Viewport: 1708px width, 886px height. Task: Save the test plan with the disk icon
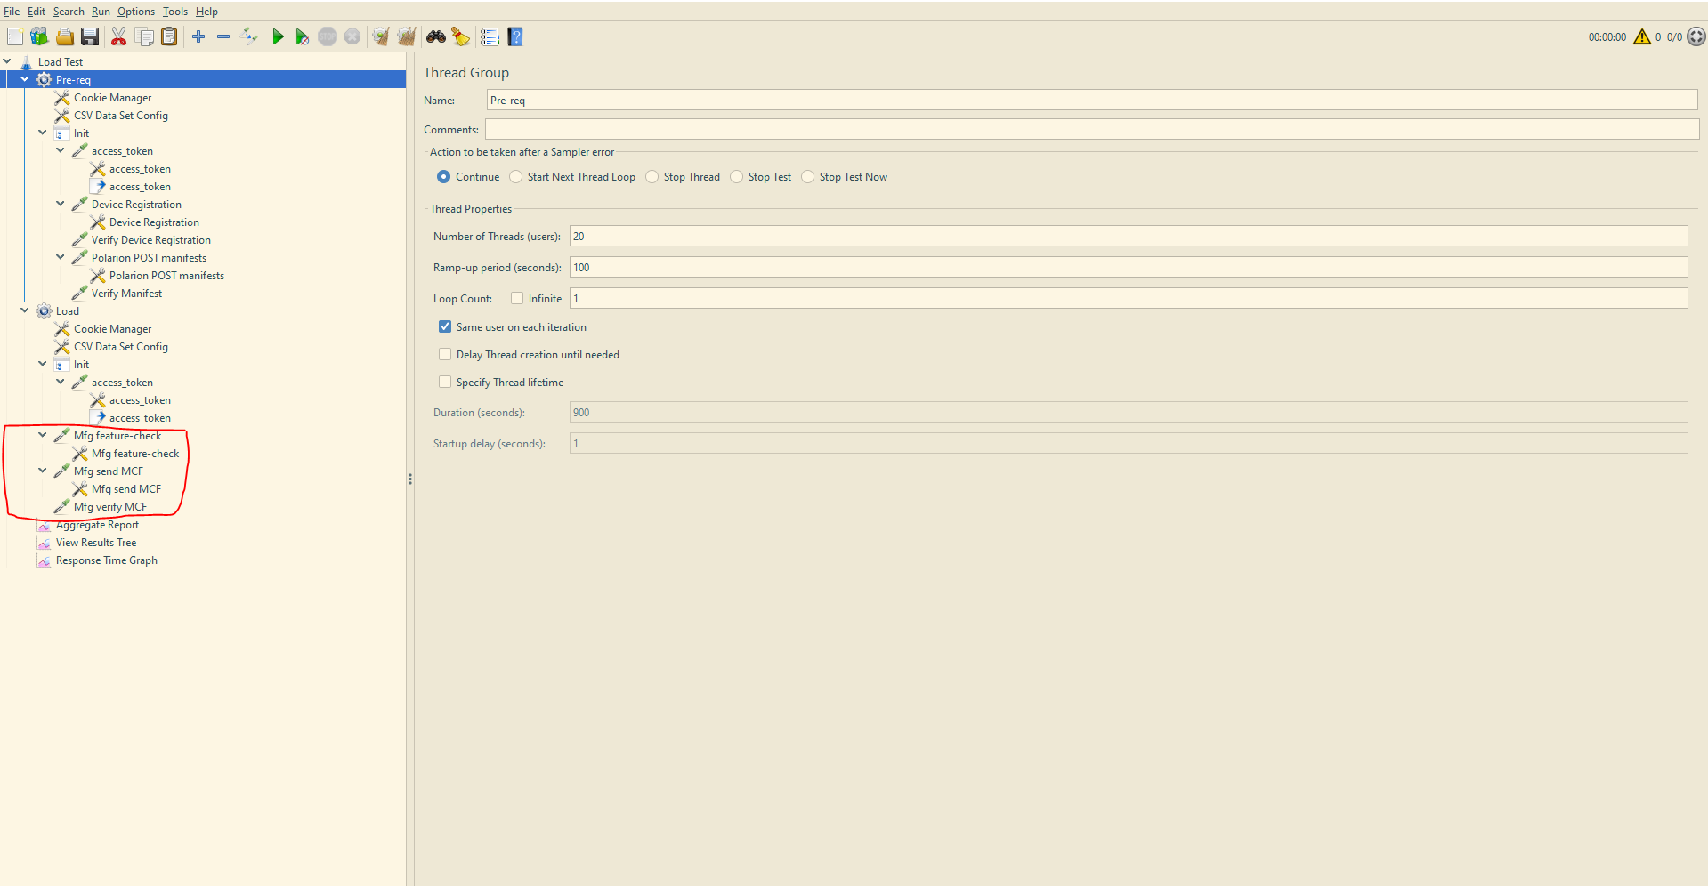click(90, 36)
